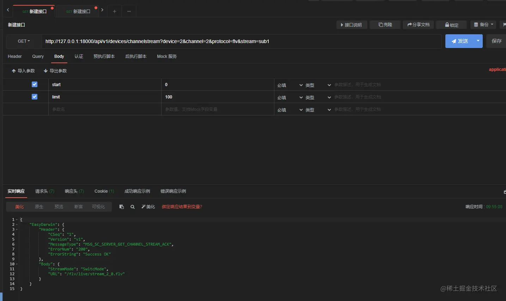Add a new request tab with plus icon
Screen dimensions: 506x301
pyautogui.click(x=114, y=11)
